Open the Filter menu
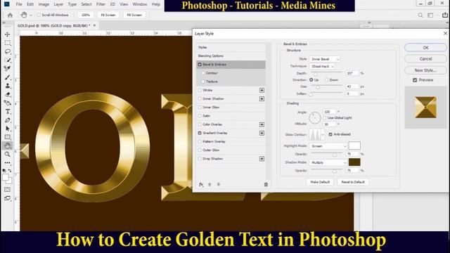Screen dimensions: 450x253 tap(101, 4)
